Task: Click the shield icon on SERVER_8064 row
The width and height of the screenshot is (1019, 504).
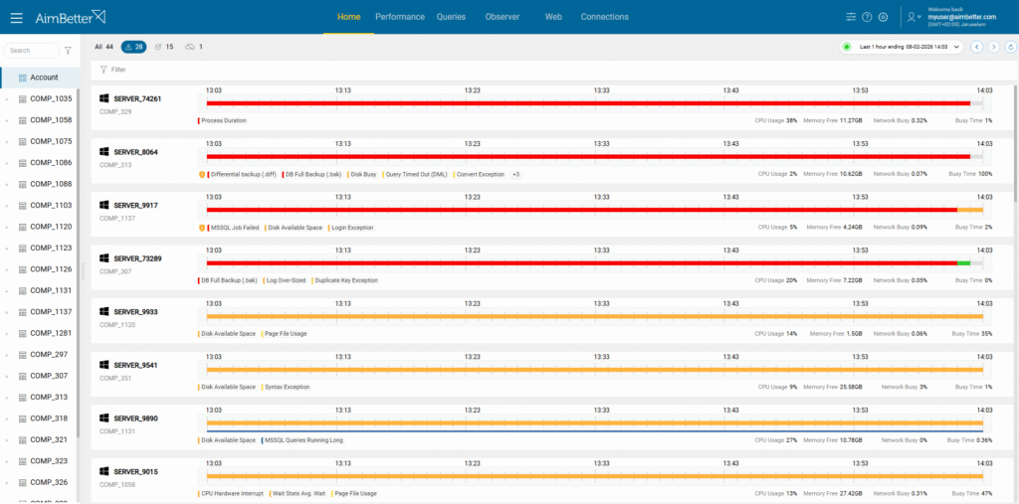Action: point(202,174)
